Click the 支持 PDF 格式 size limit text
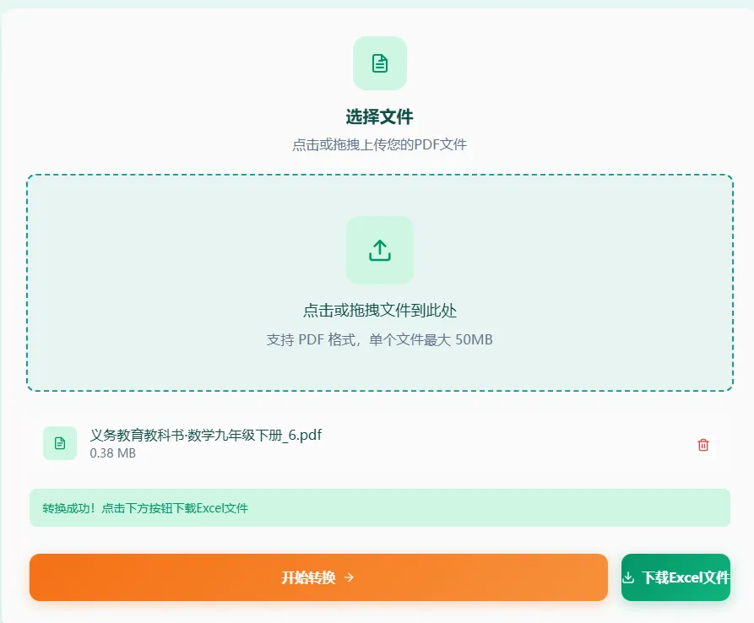754x623 pixels. click(x=380, y=340)
